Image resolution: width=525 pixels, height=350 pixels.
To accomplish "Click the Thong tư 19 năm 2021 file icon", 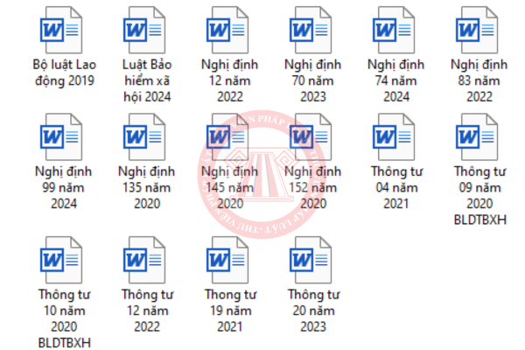I will 227,260.
